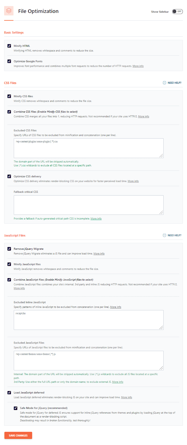187x445 pixels.
Task: Click Save Changes button
Action: coord(18,435)
